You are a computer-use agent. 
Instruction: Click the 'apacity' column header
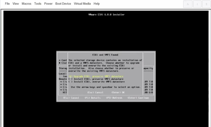point(148,68)
